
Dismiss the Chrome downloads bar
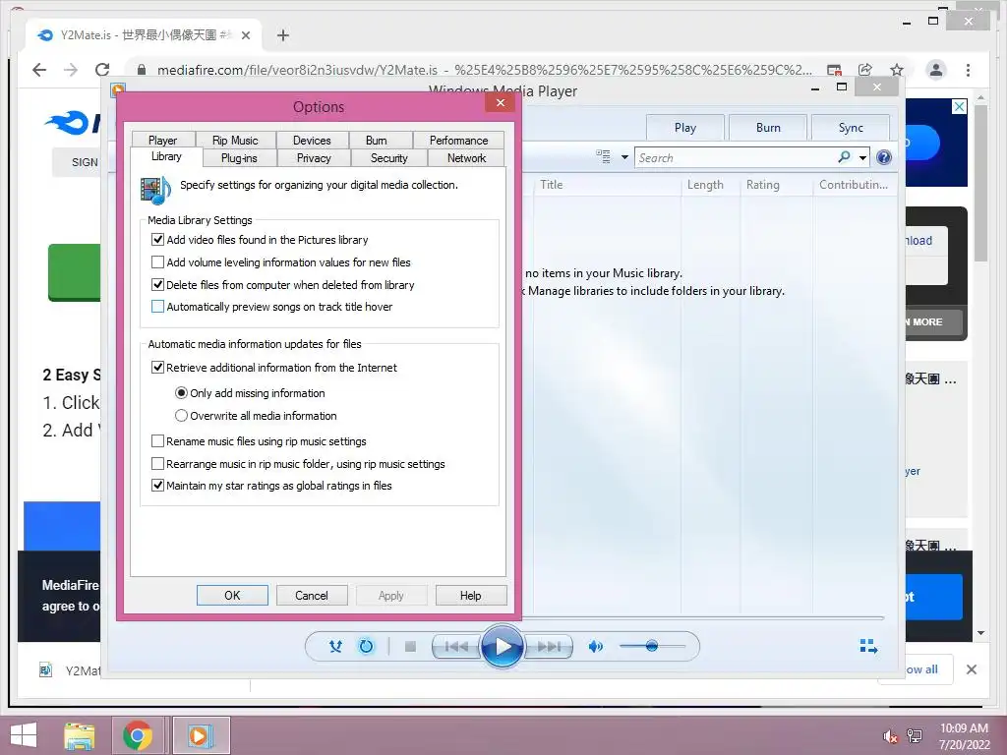click(972, 669)
